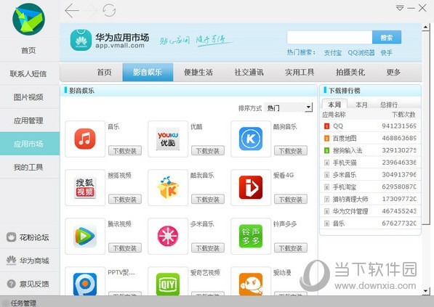Viewport: 434px width, 307px height.
Task: Open the 爱动漫 orange app icon
Action: (x=251, y=285)
